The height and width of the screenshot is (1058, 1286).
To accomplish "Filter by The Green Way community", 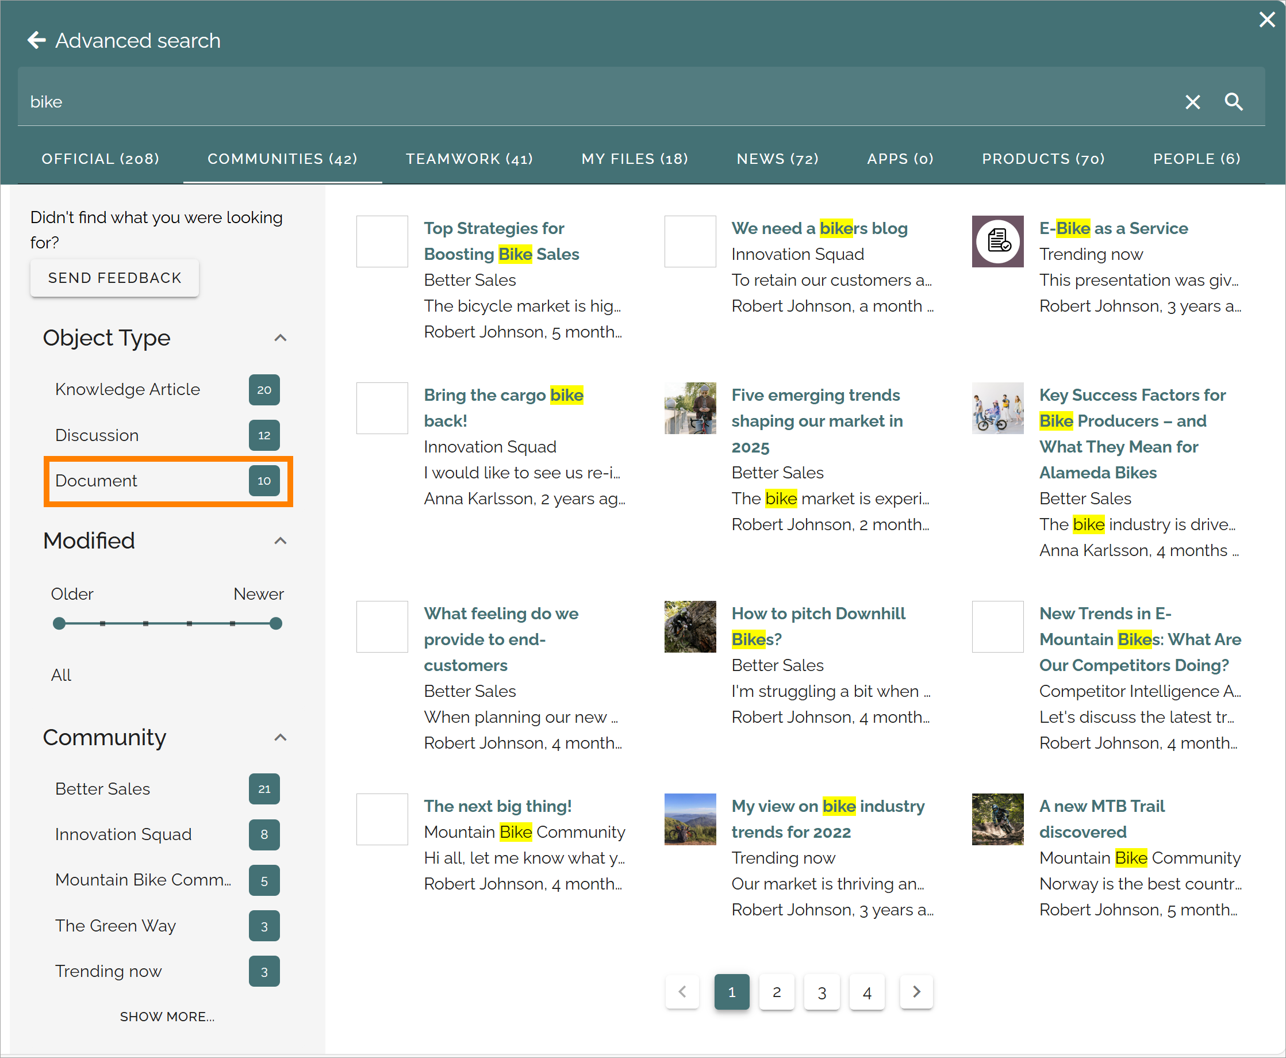I will pyautogui.click(x=167, y=926).
